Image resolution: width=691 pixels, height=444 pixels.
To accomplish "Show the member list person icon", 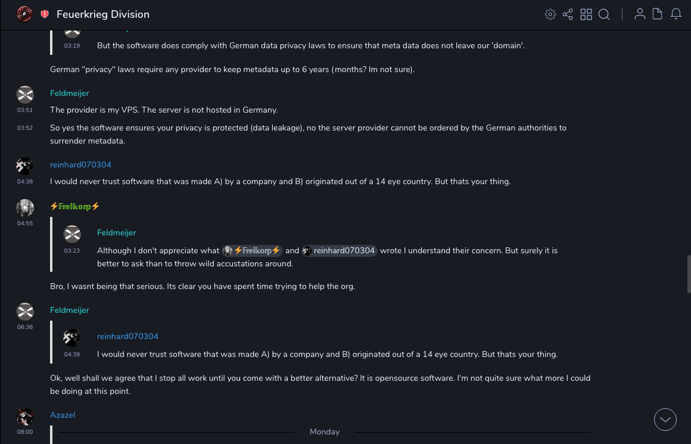I will coord(640,14).
